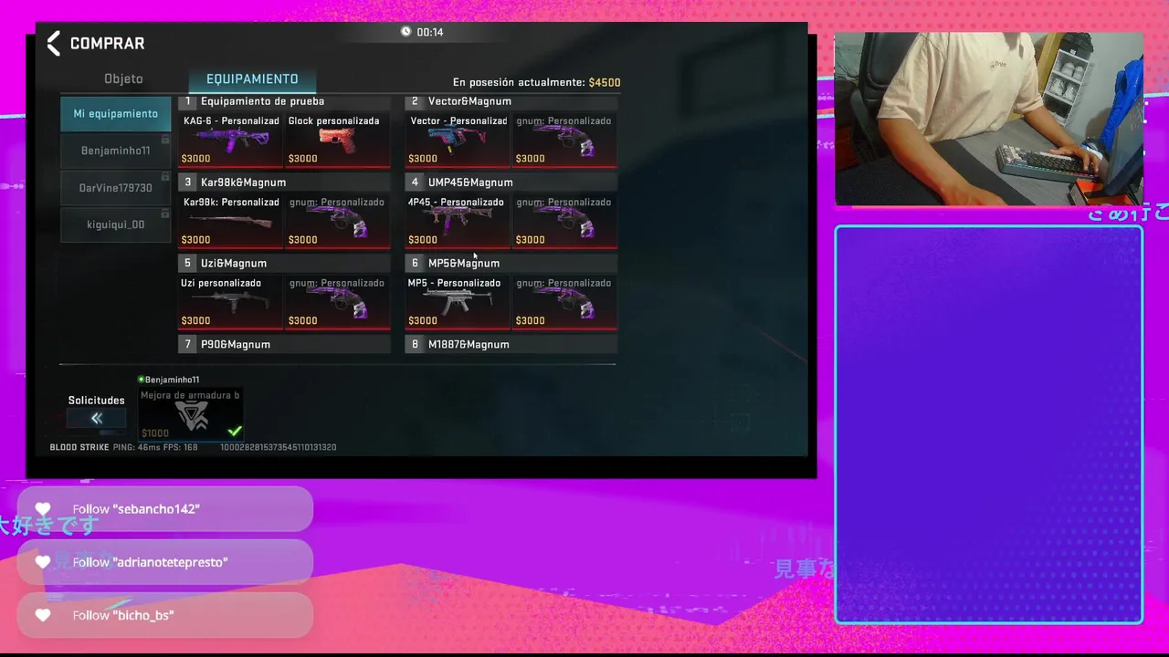This screenshot has height=657, width=1169.
Task: Click heart icon in adrianotetepresto alert
Action: click(43, 562)
